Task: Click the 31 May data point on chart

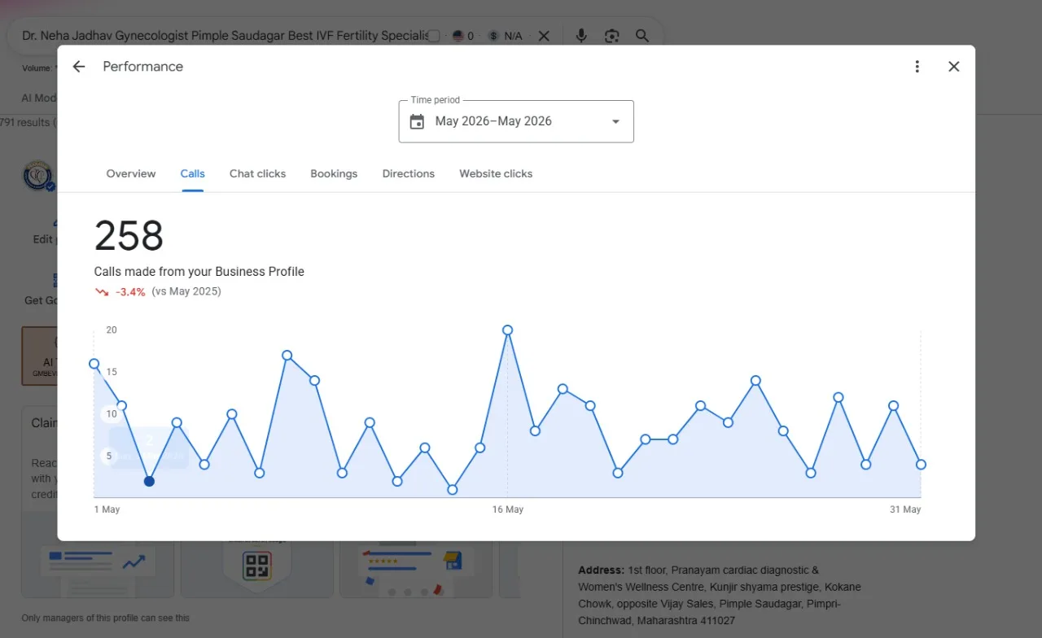Action: 921,465
